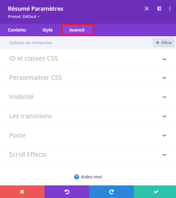176x198 pixels.
Task: Expand the Poste section
Action: click(88, 135)
